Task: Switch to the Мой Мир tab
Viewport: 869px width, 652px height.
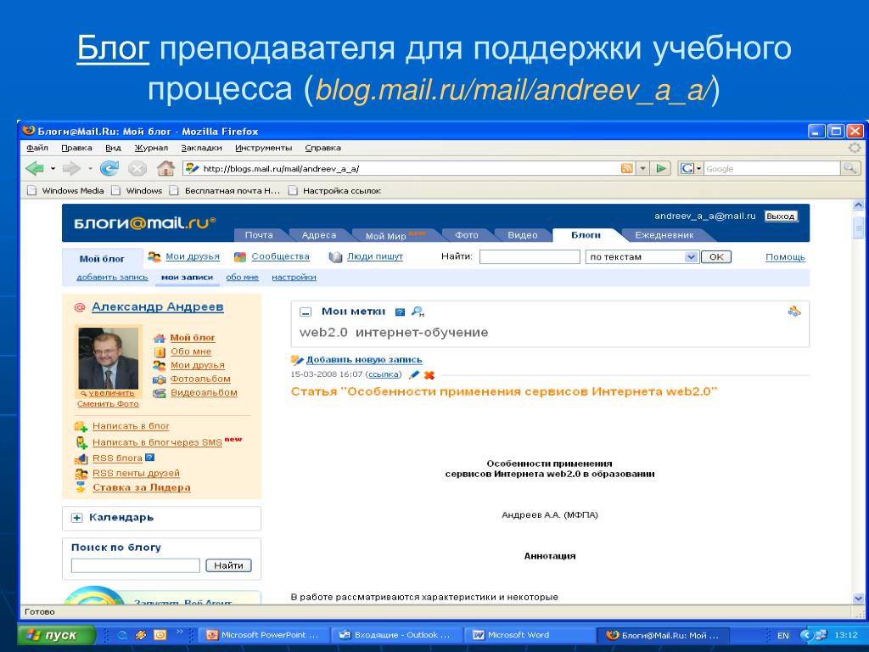Action: coord(386,236)
